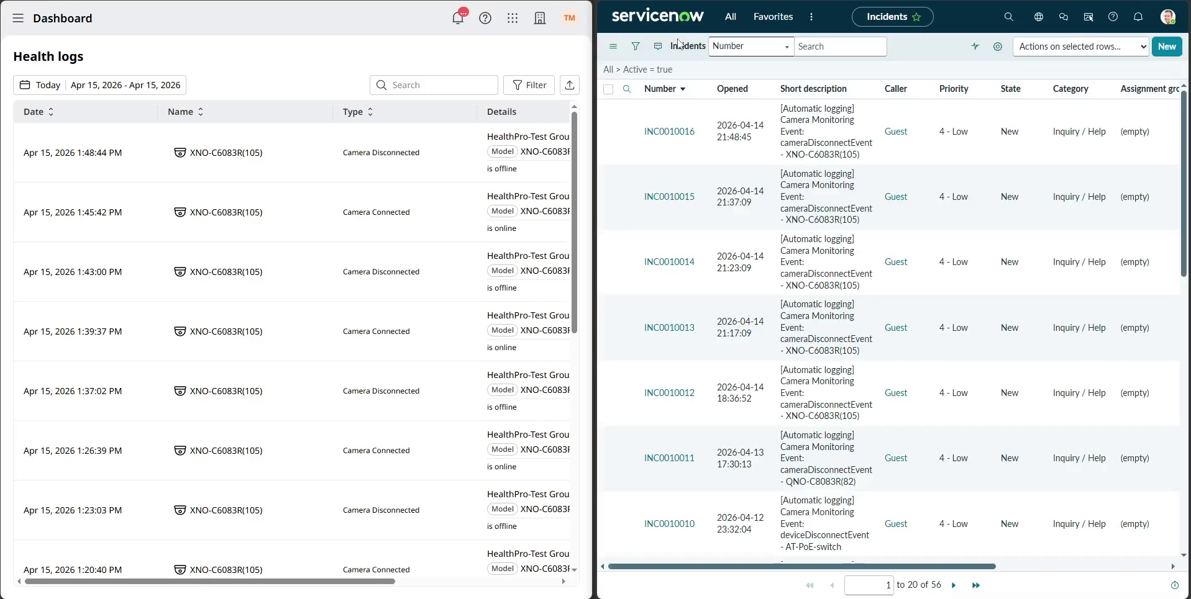Click the Priority column header
Image resolution: width=1191 pixels, height=599 pixels.
pos(954,89)
